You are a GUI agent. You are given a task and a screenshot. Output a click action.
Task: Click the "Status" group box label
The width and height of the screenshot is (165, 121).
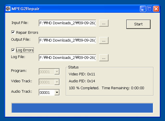click(x=73, y=67)
